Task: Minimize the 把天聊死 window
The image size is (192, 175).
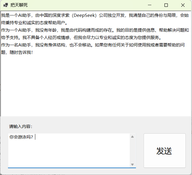Action: pyautogui.click(x=150, y=5)
